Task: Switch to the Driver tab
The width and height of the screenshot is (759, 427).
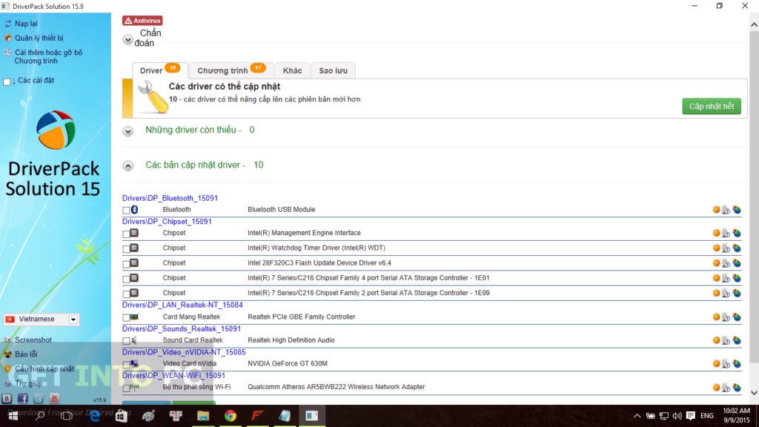Action: [160, 70]
